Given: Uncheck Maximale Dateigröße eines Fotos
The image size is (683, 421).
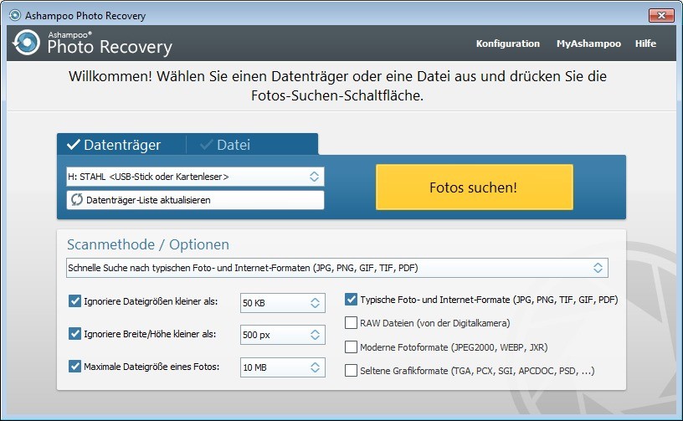Looking at the screenshot, I should pos(75,366).
